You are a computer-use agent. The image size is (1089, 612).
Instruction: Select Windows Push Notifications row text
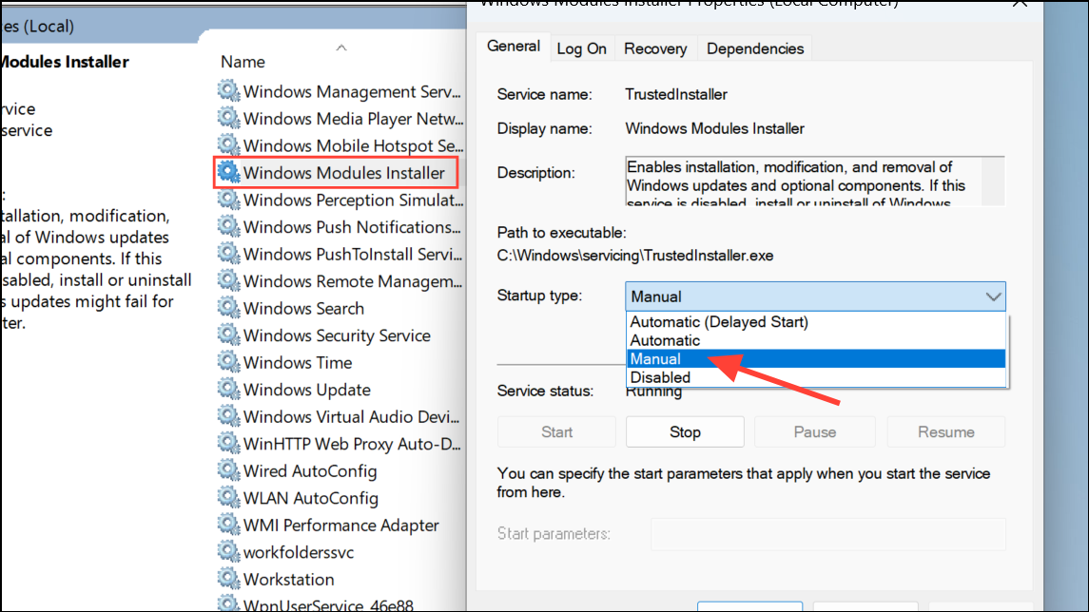click(351, 227)
